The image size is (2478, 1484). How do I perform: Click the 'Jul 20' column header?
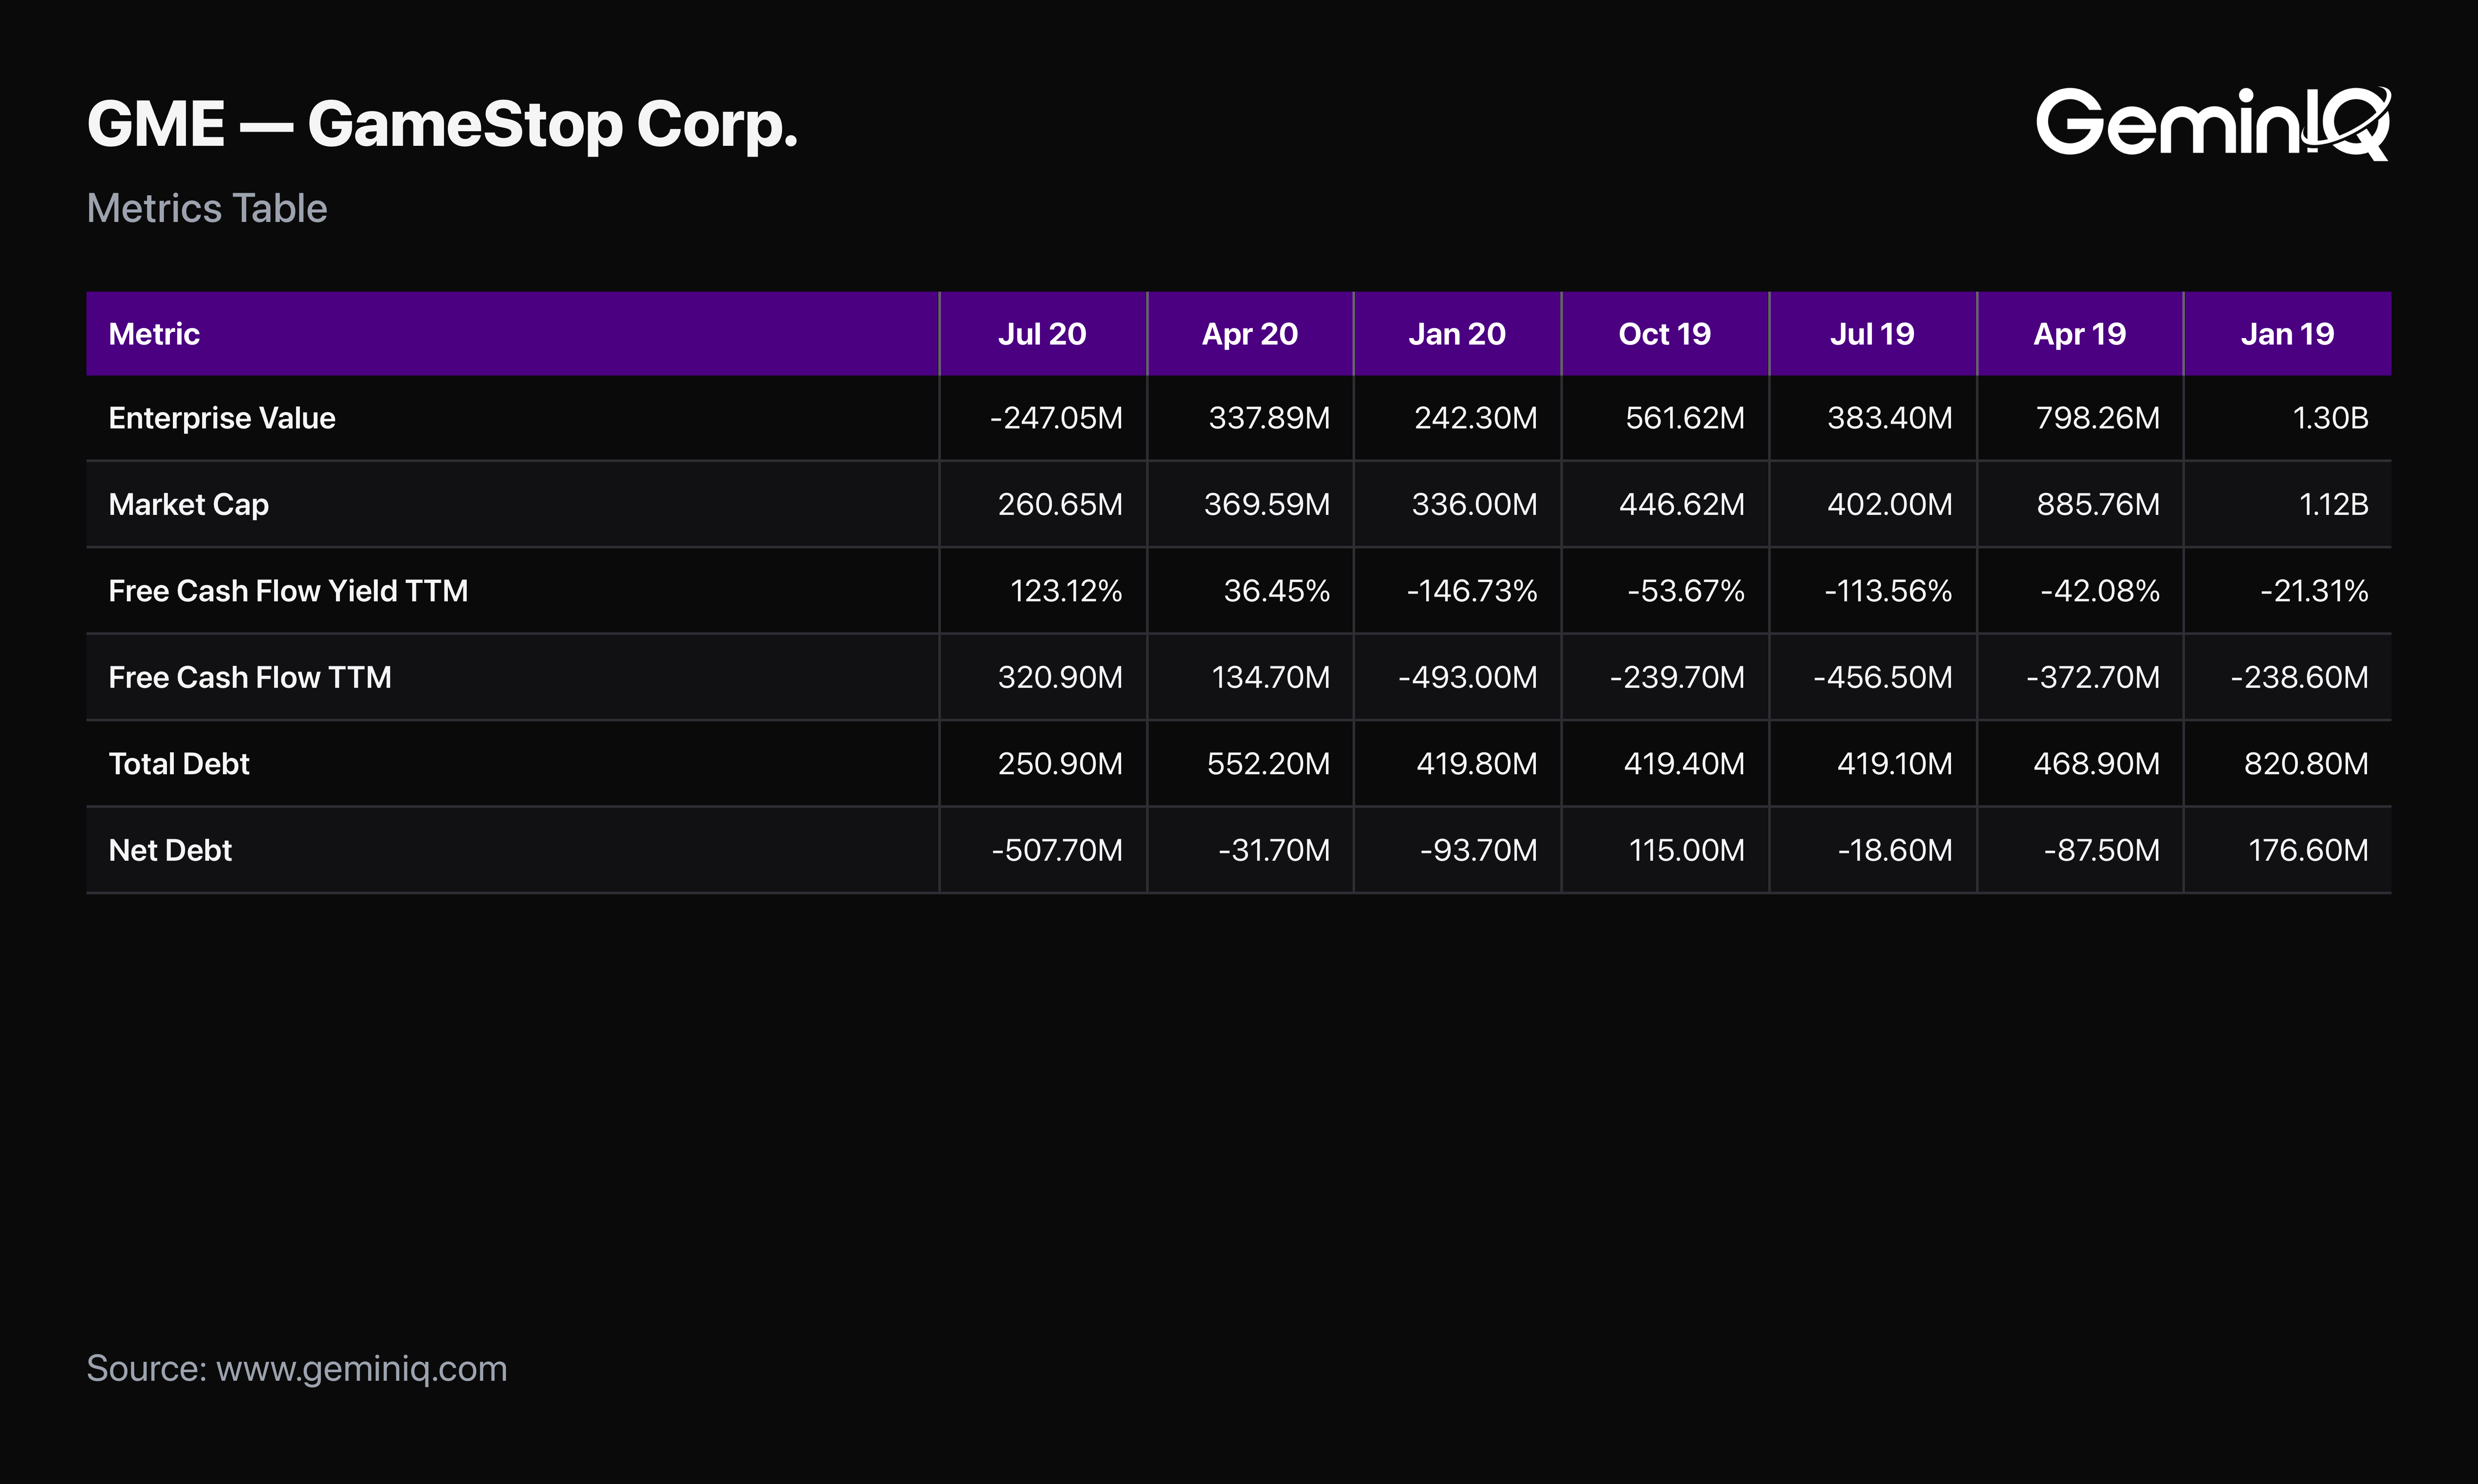pyautogui.click(x=1042, y=334)
